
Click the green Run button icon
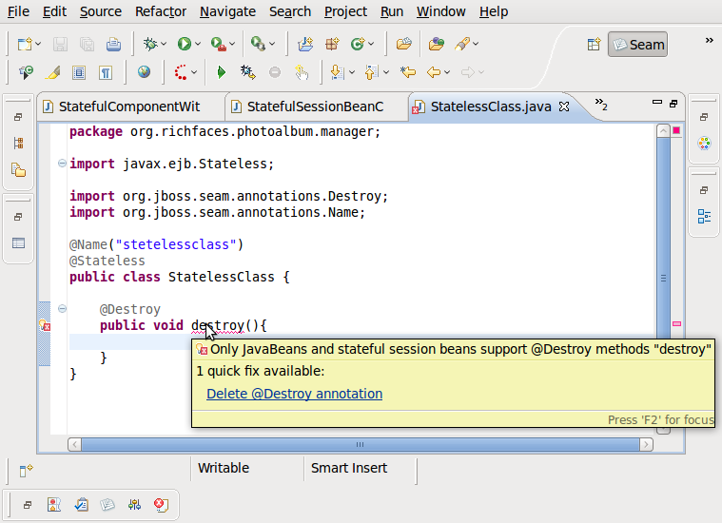point(185,44)
